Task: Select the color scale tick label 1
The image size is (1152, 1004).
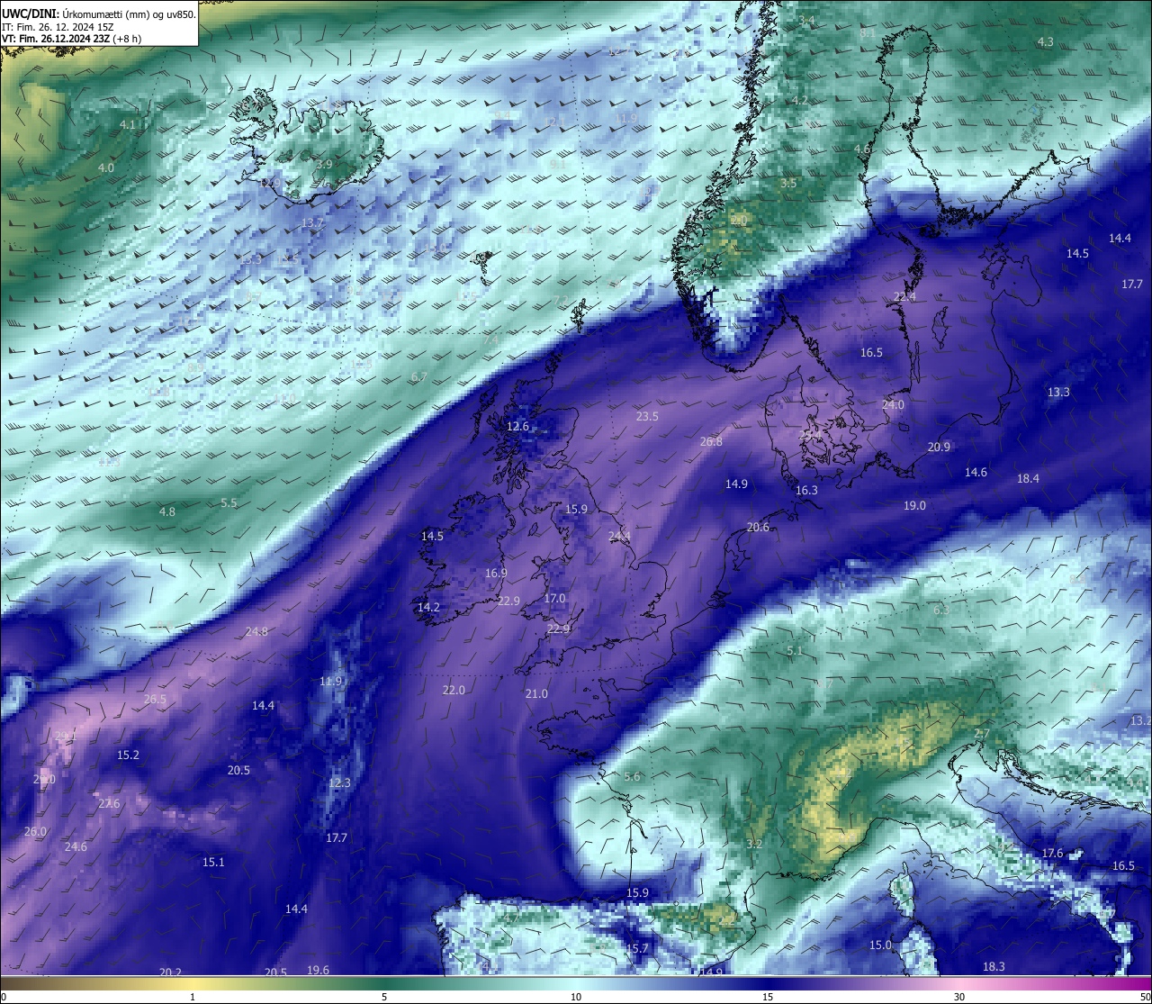Action: coord(193,997)
